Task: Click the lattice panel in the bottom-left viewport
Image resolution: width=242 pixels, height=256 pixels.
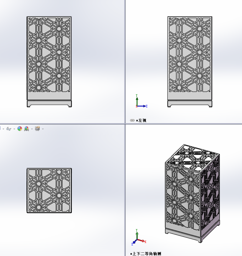Action: tap(49, 190)
